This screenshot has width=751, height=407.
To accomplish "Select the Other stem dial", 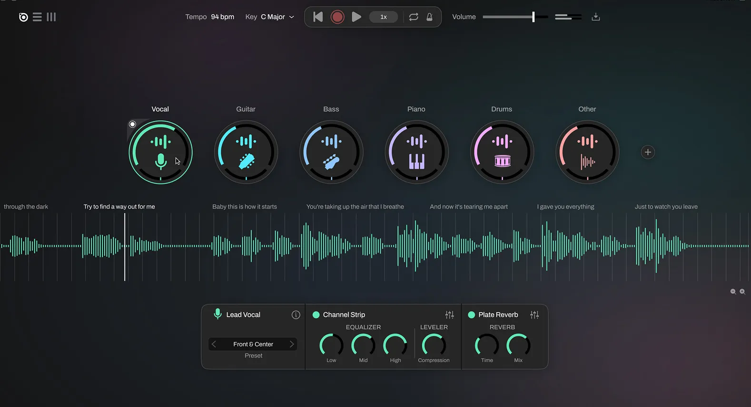I will (588, 152).
